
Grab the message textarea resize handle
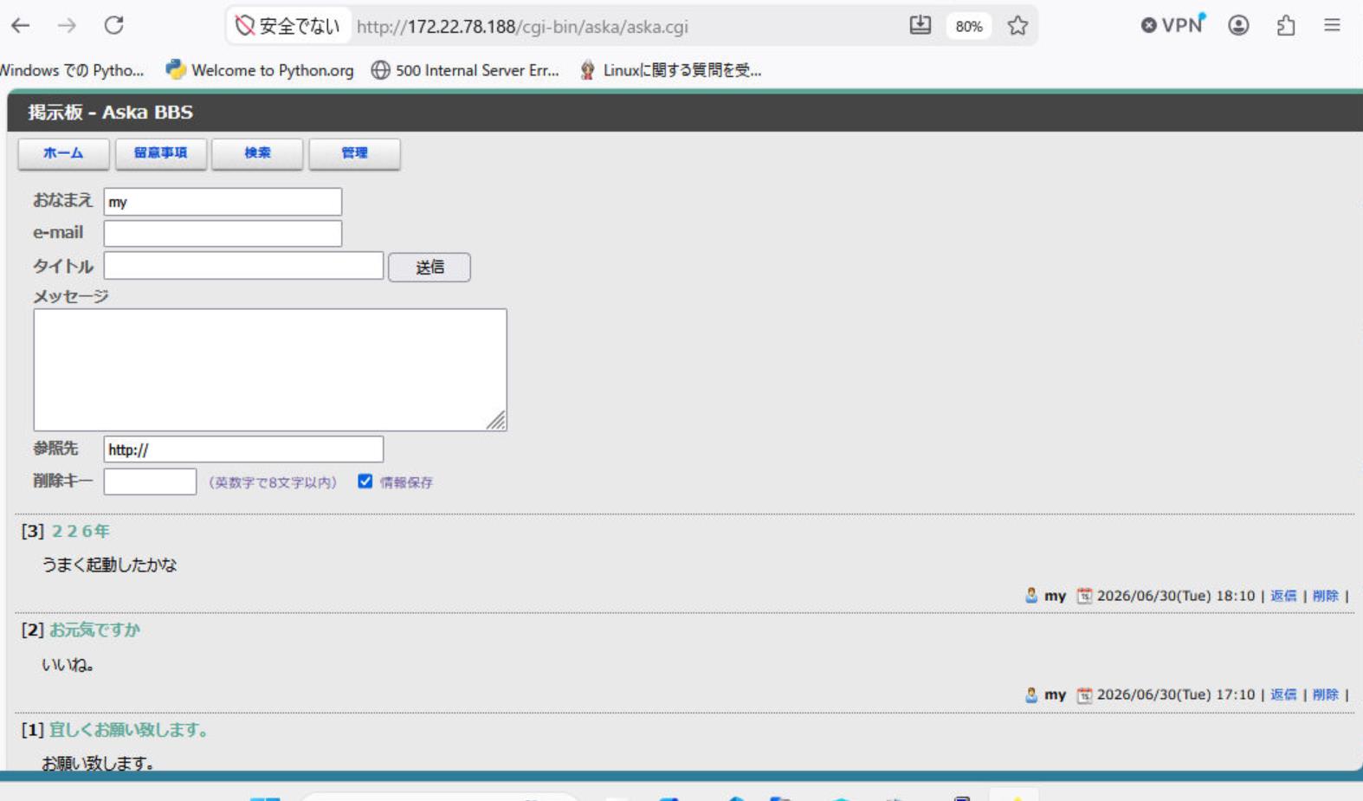[x=496, y=421]
